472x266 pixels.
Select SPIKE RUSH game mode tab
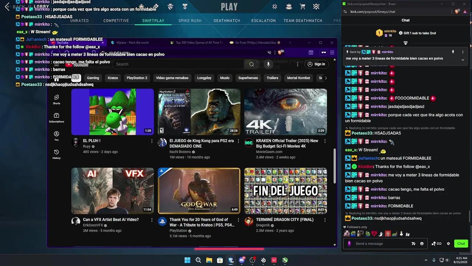190,21
